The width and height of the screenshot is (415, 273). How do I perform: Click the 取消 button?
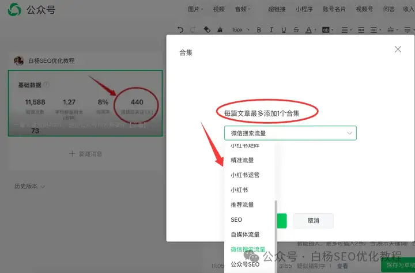[x=314, y=221]
